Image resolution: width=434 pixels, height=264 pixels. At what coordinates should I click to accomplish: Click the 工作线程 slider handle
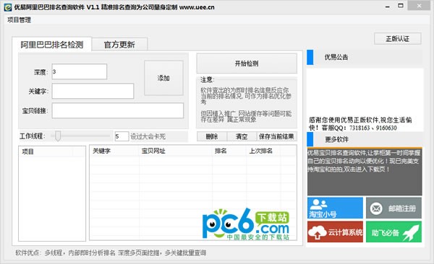(x=58, y=136)
